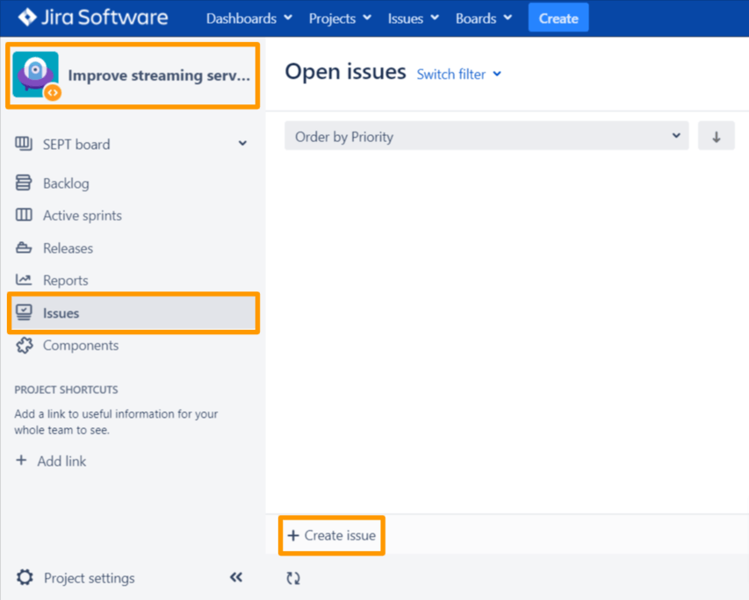
Task: Reverse sort order with arrow button
Action: click(716, 136)
